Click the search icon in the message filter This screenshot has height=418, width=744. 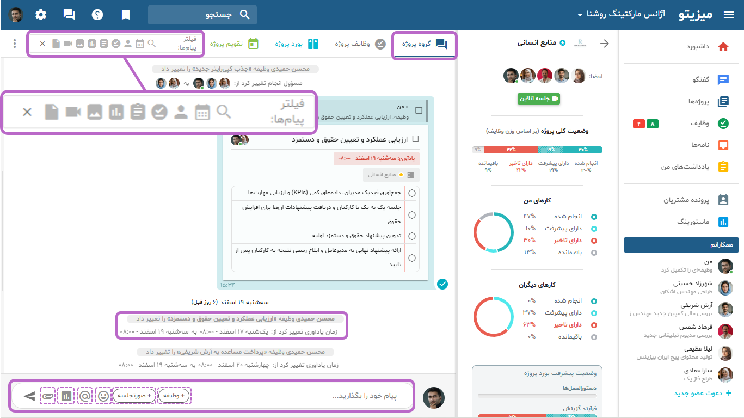(152, 44)
